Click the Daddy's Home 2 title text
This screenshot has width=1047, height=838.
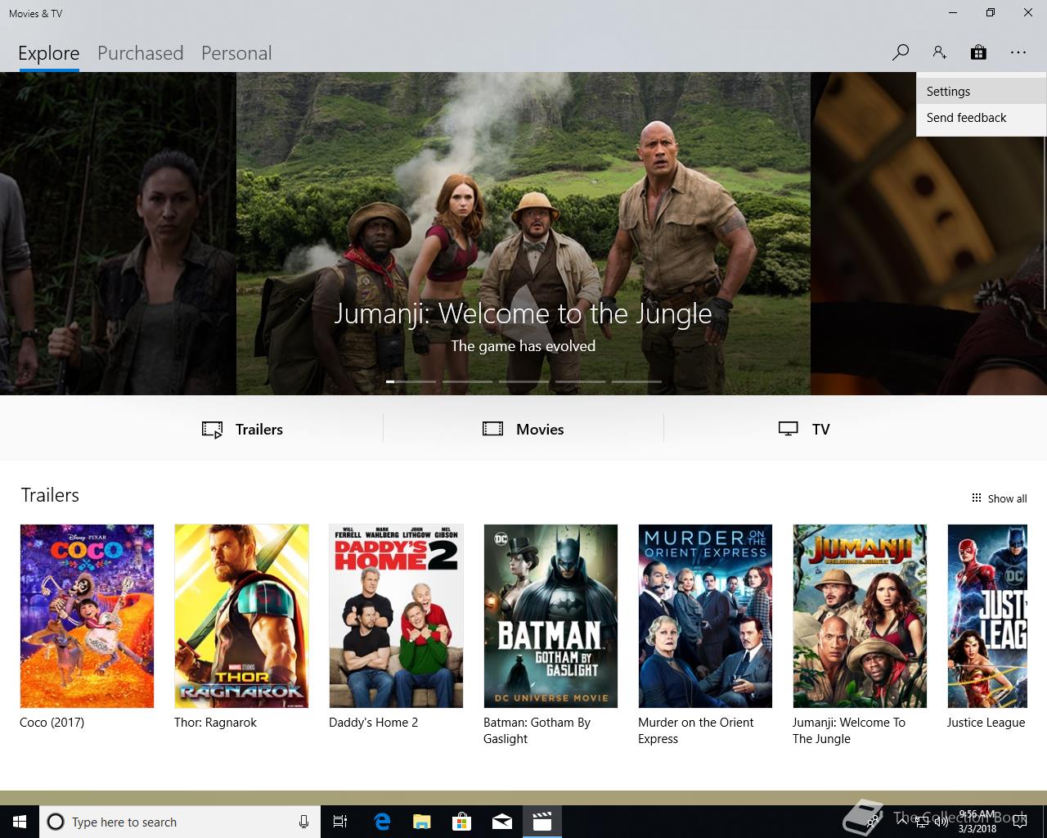pyautogui.click(x=373, y=723)
